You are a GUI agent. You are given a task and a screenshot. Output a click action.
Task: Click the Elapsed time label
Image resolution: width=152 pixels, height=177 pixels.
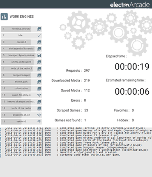[116, 56]
